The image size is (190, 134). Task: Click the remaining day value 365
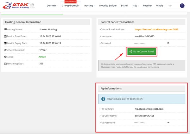pos(41,64)
